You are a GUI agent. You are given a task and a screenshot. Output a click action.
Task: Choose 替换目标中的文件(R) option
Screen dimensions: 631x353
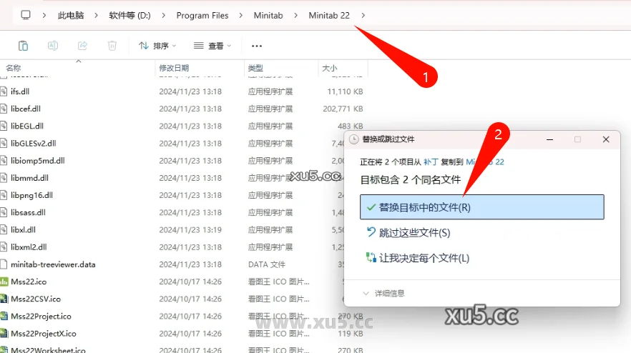tap(481, 207)
